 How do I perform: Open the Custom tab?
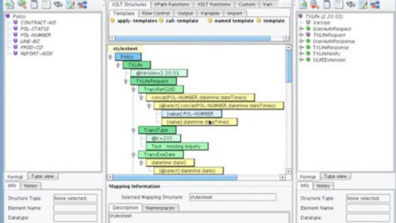pos(247,4)
